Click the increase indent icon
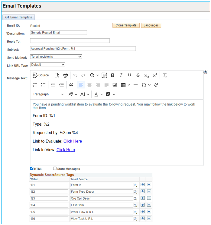Screen dimensions: 211x225 61,85
